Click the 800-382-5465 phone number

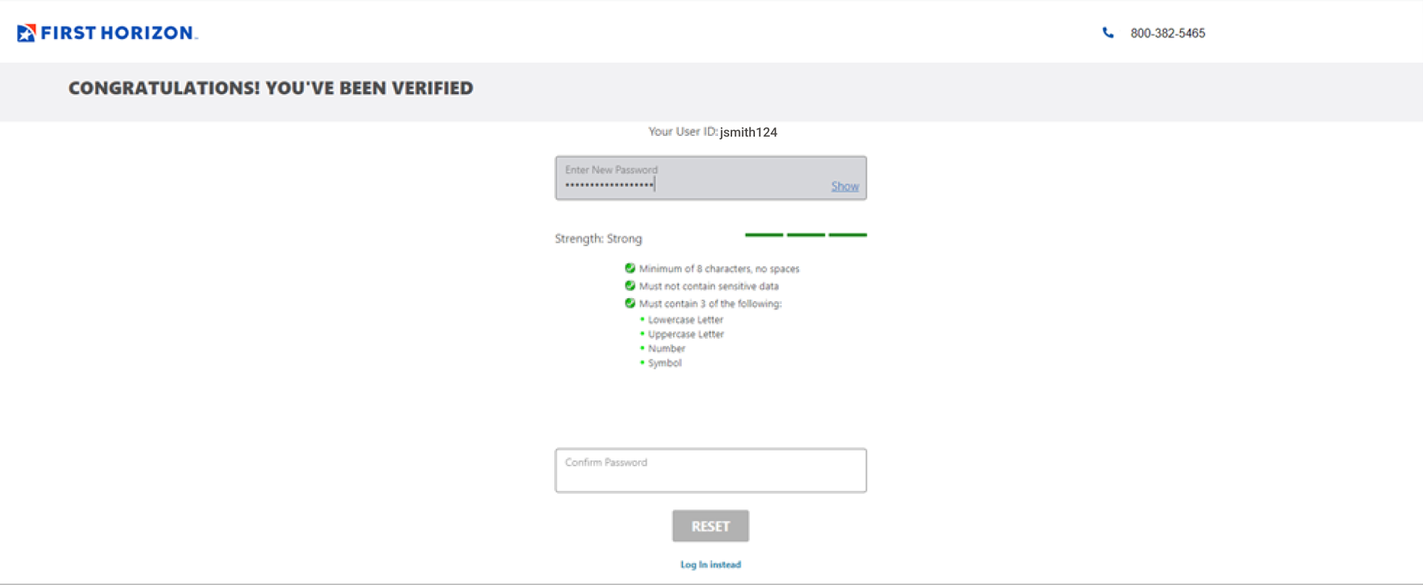coord(1168,33)
